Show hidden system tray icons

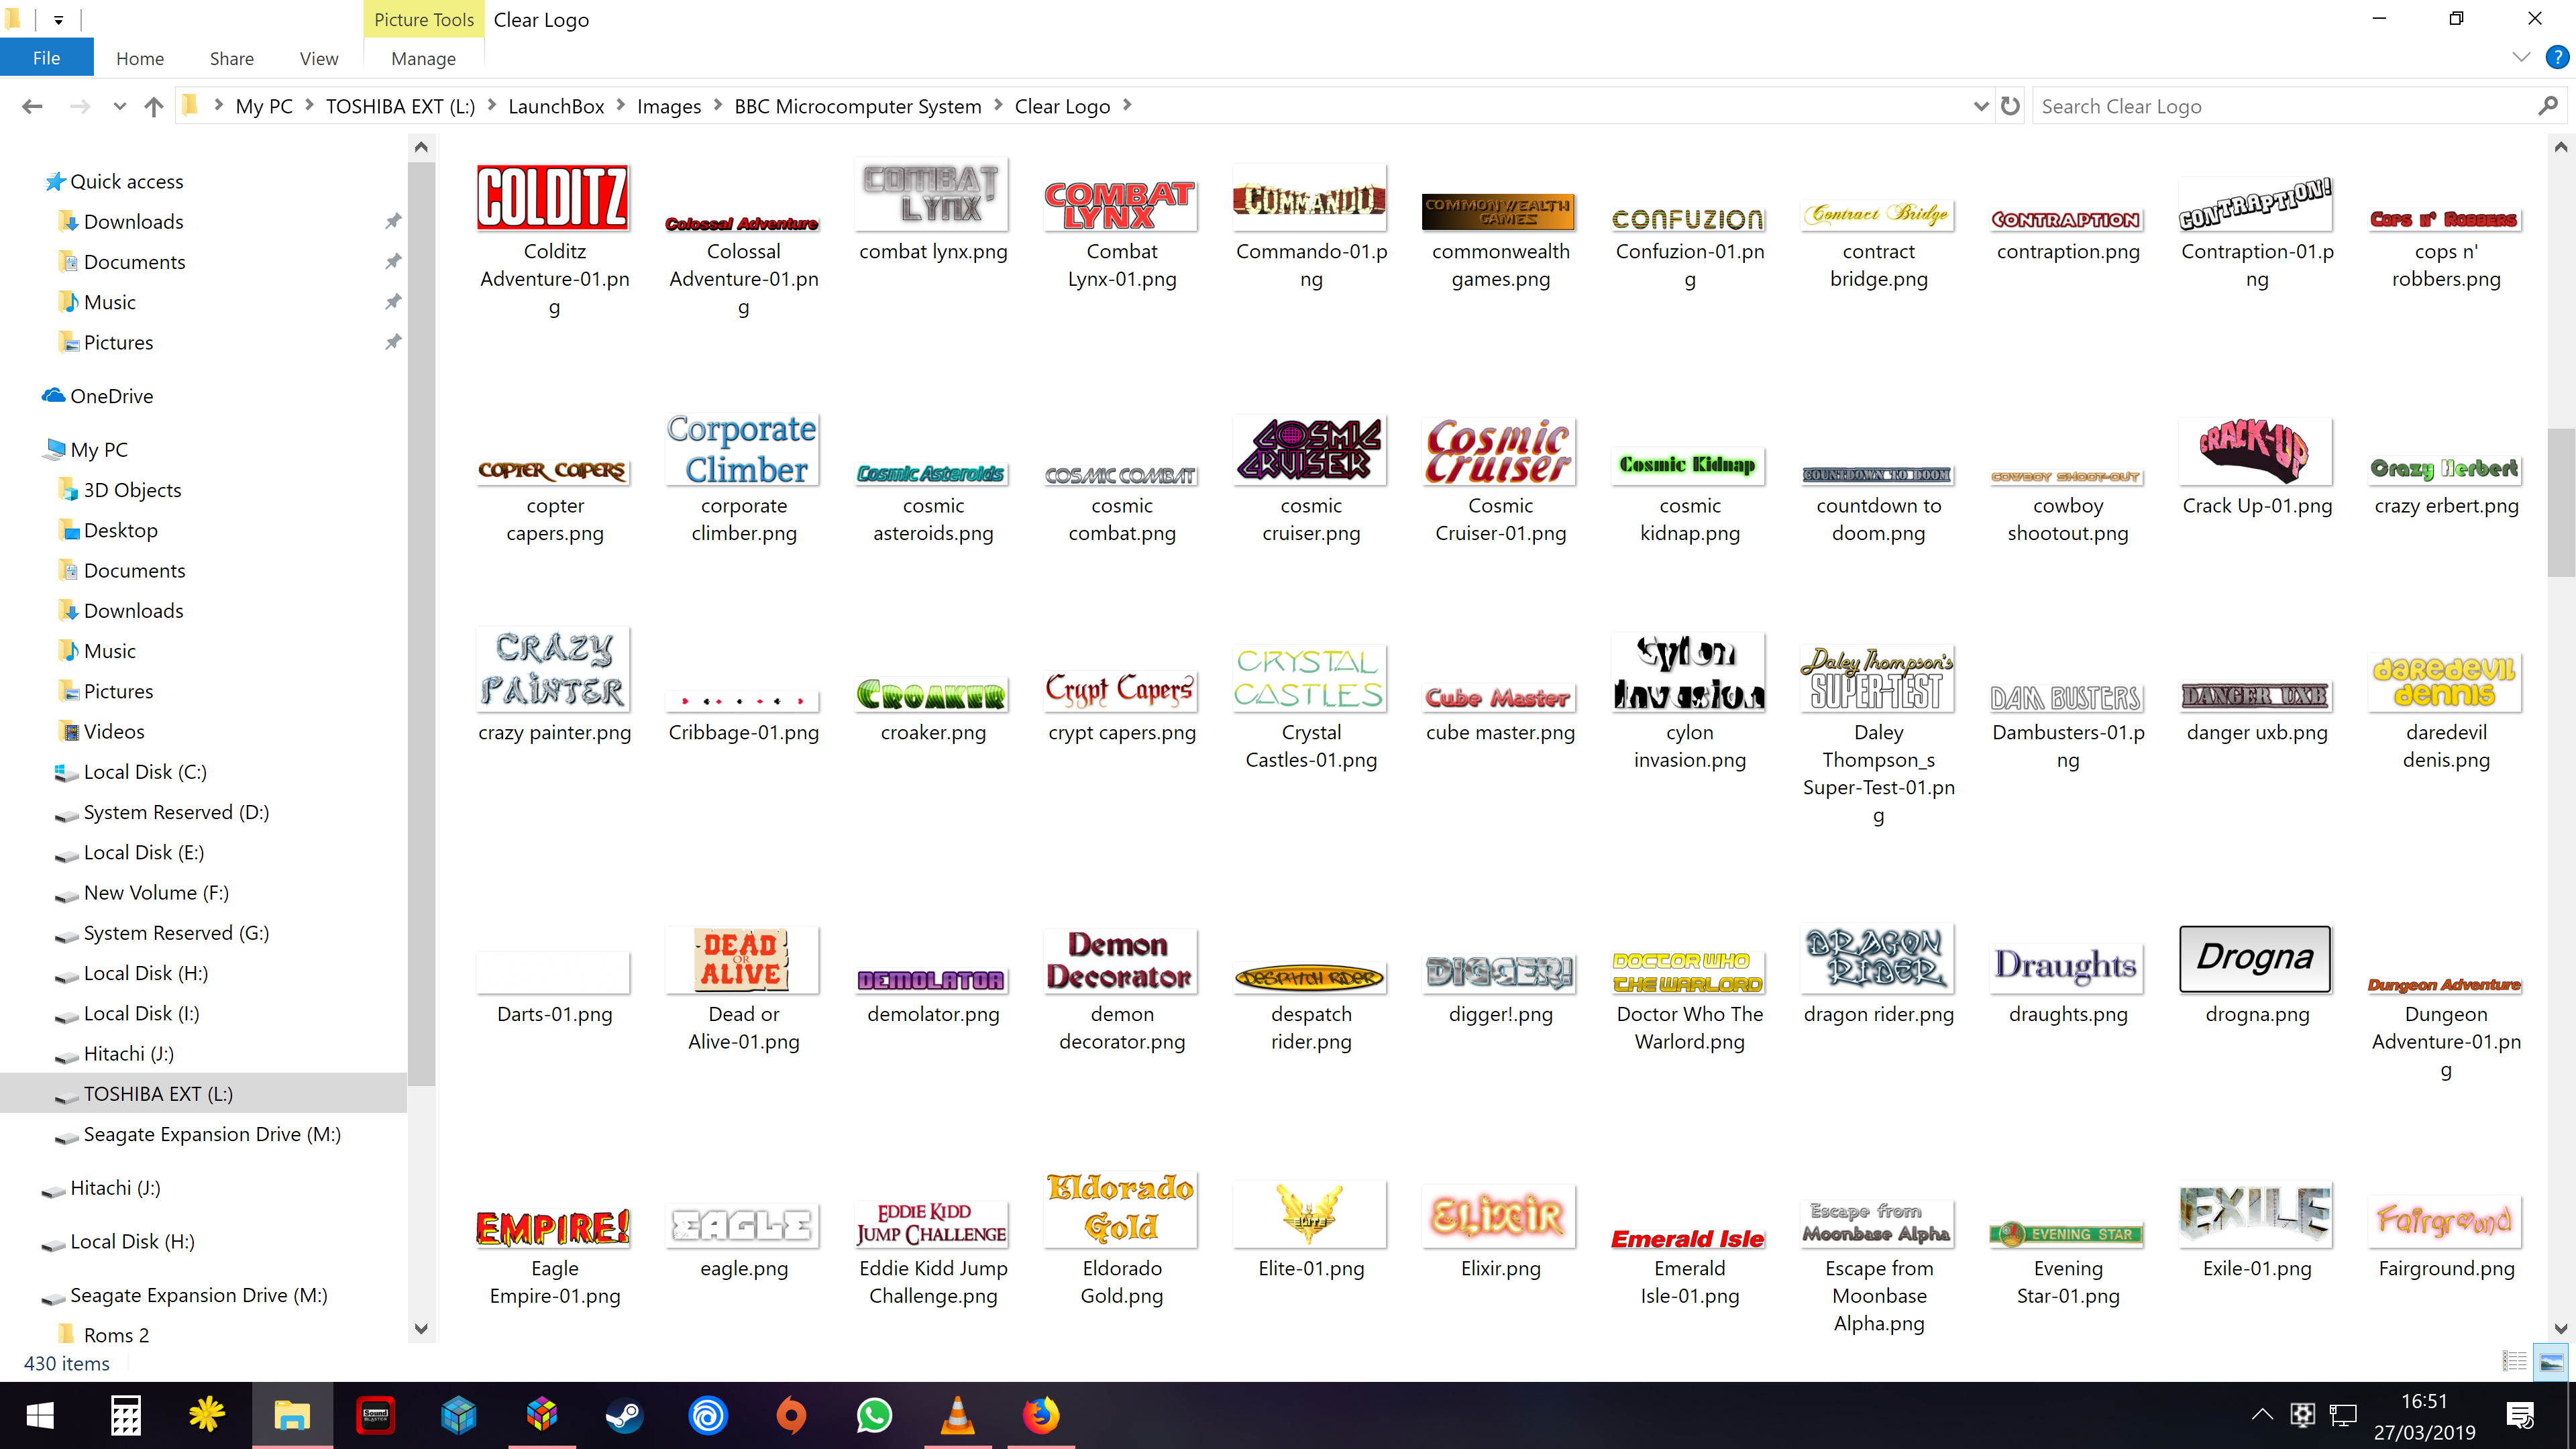tap(2262, 1415)
